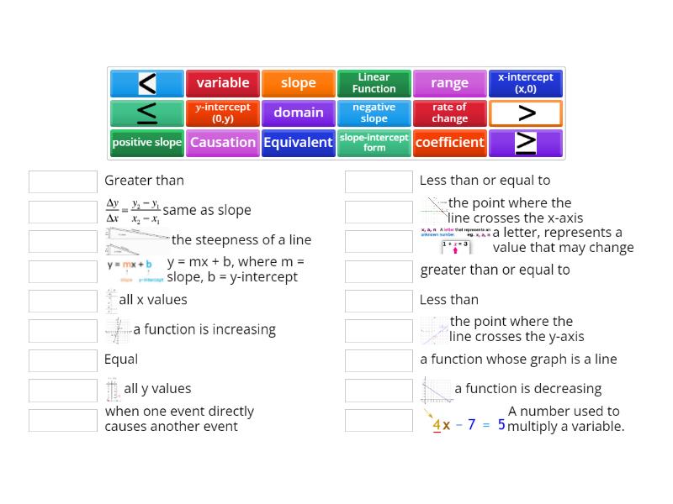Select the Equivalent tile
The height and width of the screenshot is (504, 673).
298,143
